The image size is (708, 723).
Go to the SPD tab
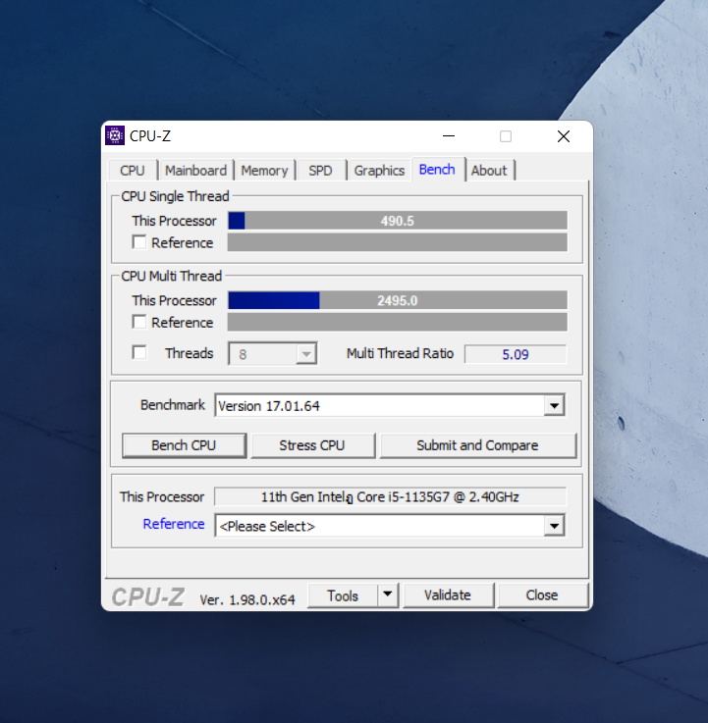320,171
